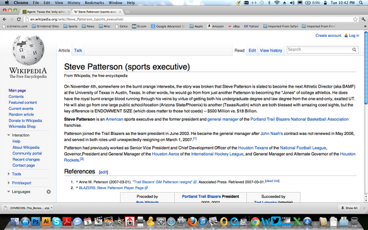This screenshot has width=368, height=230.
Task: Open Photoshop from the dock
Action: [36, 221]
